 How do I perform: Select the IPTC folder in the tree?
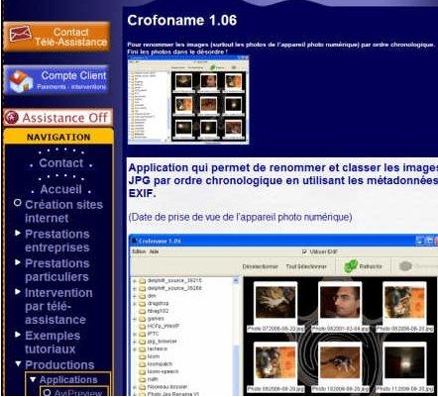coord(153,334)
